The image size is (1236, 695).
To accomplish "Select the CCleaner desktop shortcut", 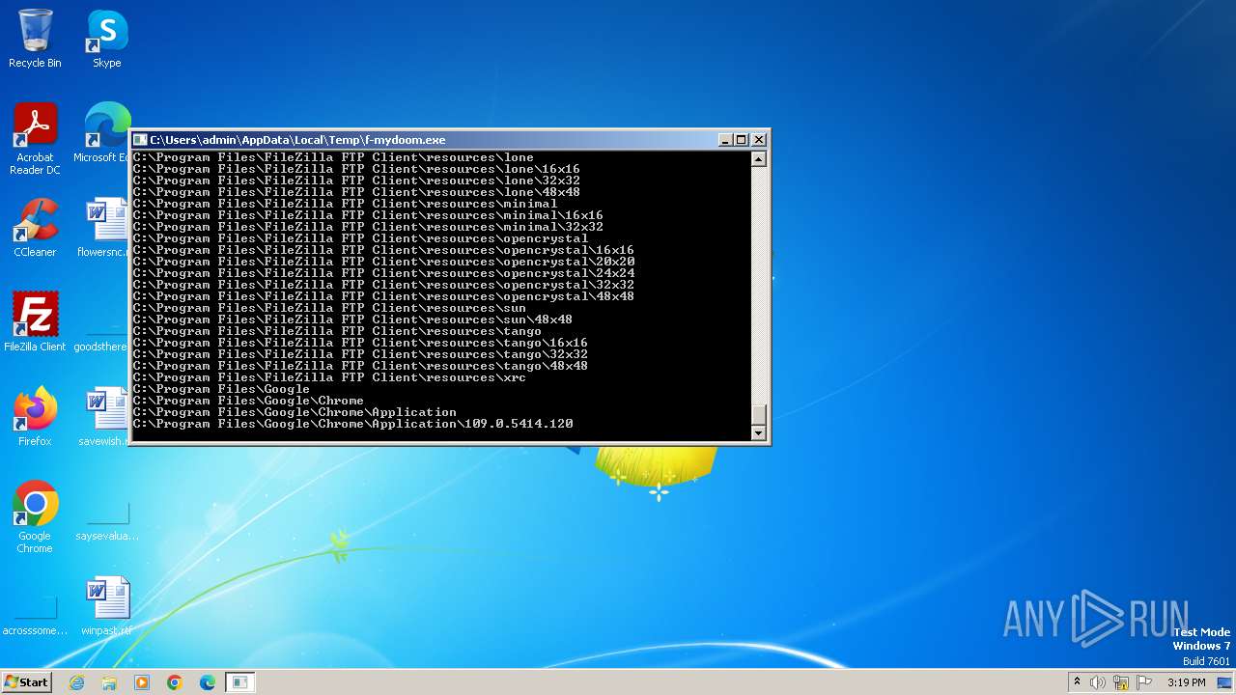I will (x=35, y=228).
